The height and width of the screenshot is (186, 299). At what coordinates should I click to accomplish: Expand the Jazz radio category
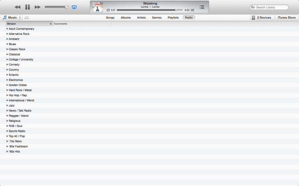pyautogui.click(x=7, y=106)
